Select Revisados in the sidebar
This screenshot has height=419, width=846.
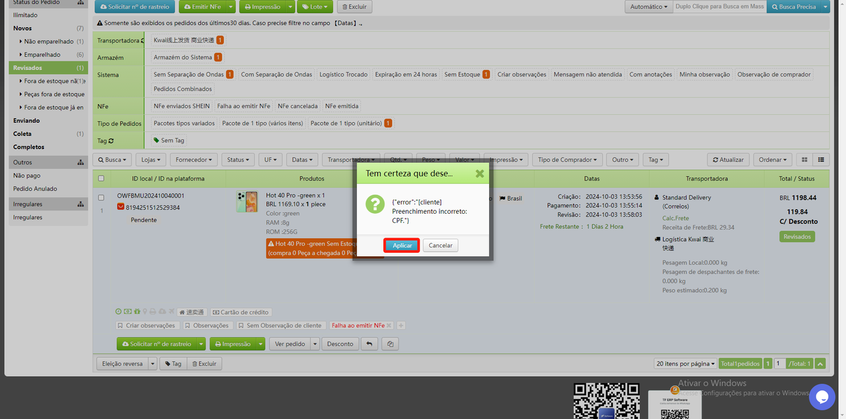point(28,67)
